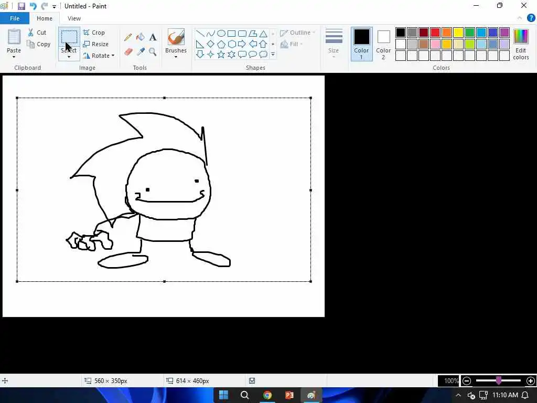
Task: Expand the Shapes gallery with More arrow
Action: [x=273, y=54]
